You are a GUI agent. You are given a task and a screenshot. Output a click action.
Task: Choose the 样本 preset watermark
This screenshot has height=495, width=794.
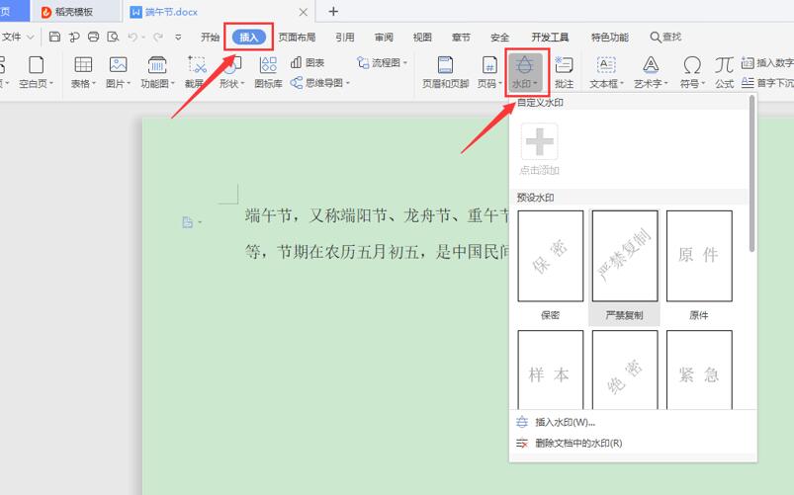[551, 370]
